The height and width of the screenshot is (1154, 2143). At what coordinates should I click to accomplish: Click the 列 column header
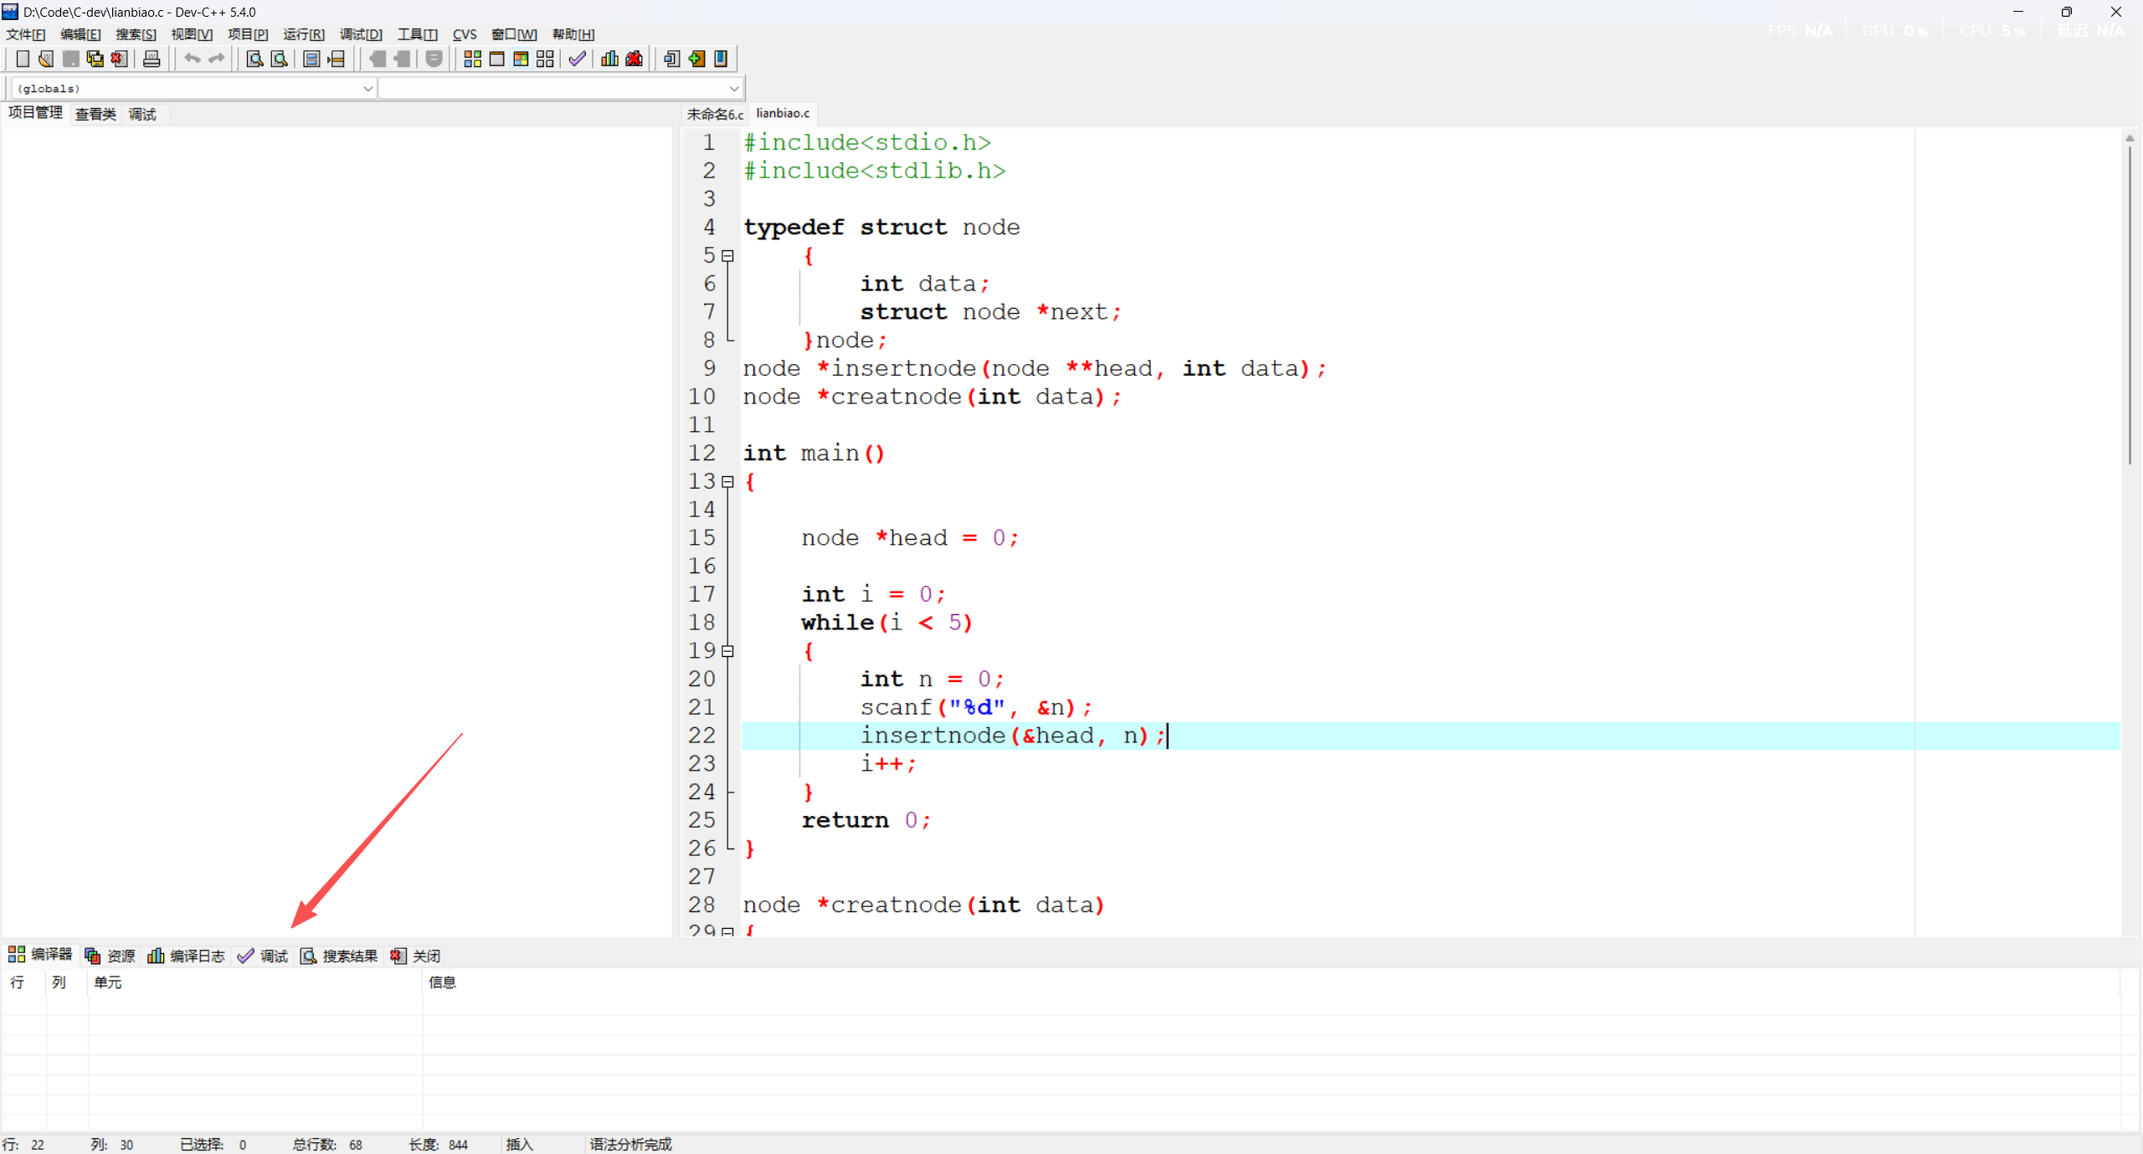coord(67,982)
